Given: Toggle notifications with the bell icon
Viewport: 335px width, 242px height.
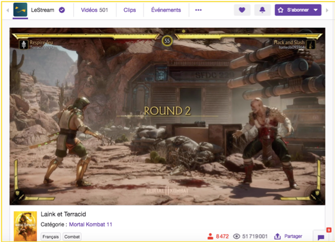Looking at the screenshot, I should (x=262, y=10).
